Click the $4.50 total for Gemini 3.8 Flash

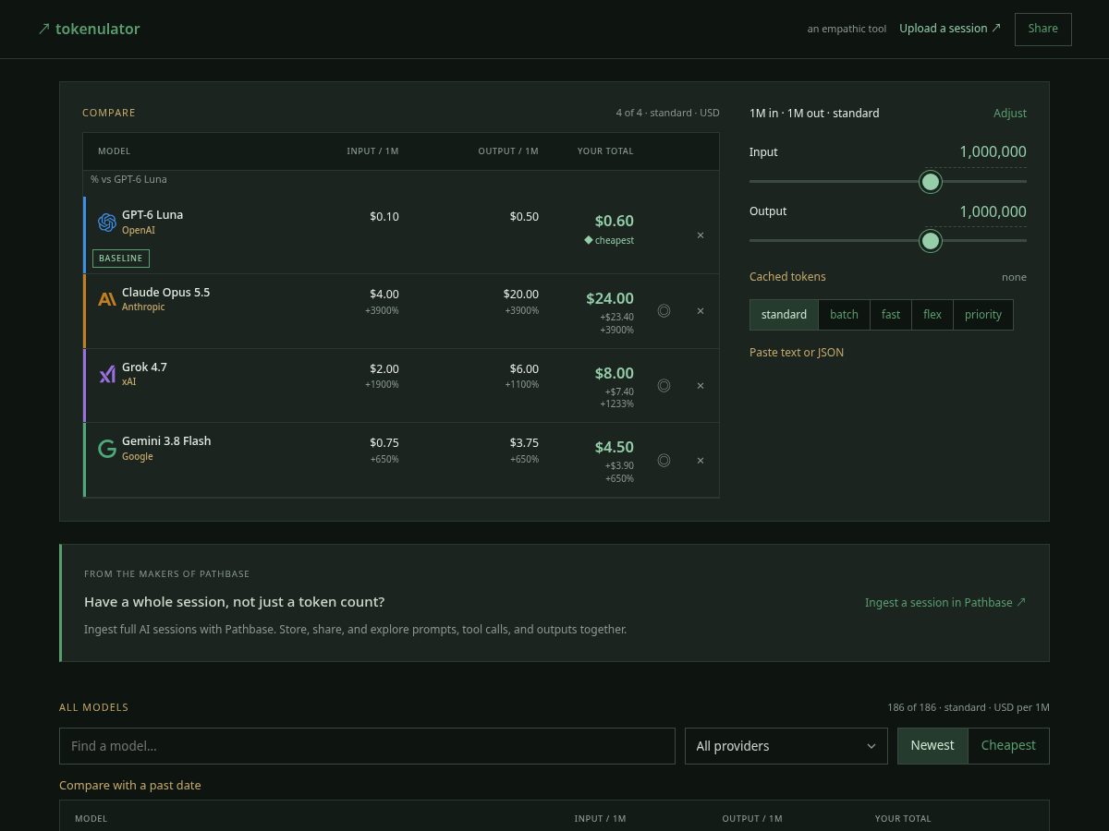[615, 448]
